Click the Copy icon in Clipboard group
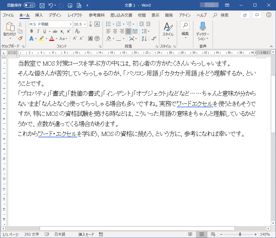276x238 pixels. point(20,31)
